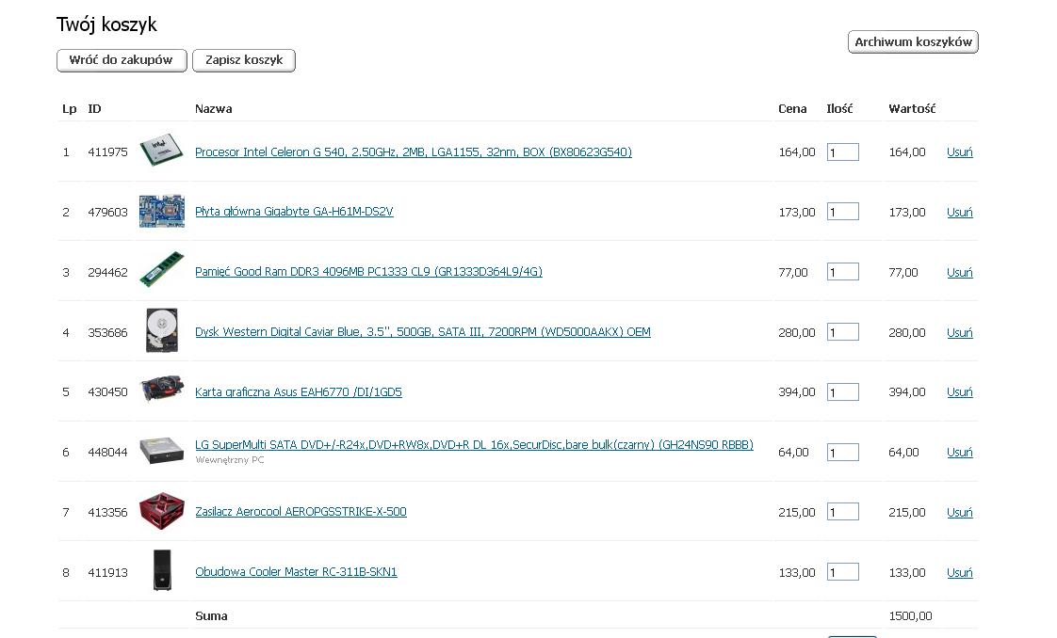Open Dysk Western Digital Caviar Blue link

[x=423, y=332]
